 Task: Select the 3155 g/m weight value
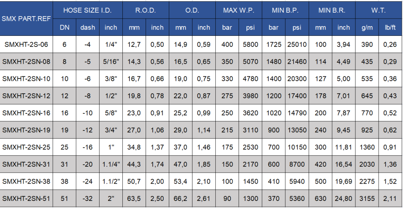pos(367,199)
